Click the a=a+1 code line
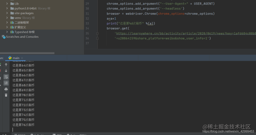The image size is (256, 135). click(111, 19)
